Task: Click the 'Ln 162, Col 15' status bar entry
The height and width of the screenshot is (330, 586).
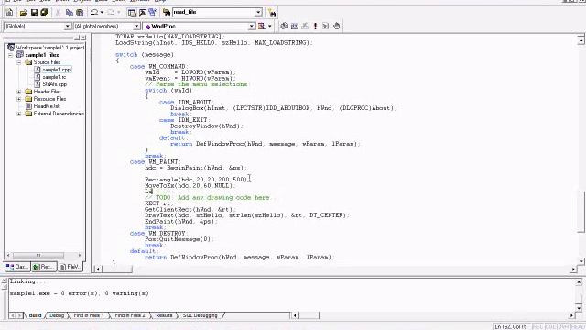Action: tap(511, 326)
